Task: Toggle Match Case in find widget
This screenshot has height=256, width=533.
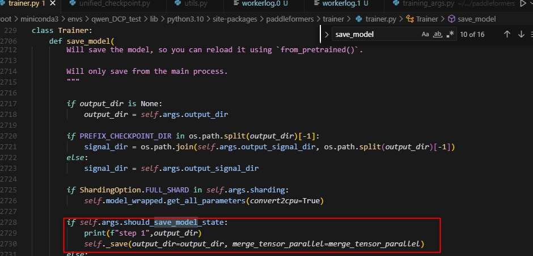Action: tap(425, 35)
